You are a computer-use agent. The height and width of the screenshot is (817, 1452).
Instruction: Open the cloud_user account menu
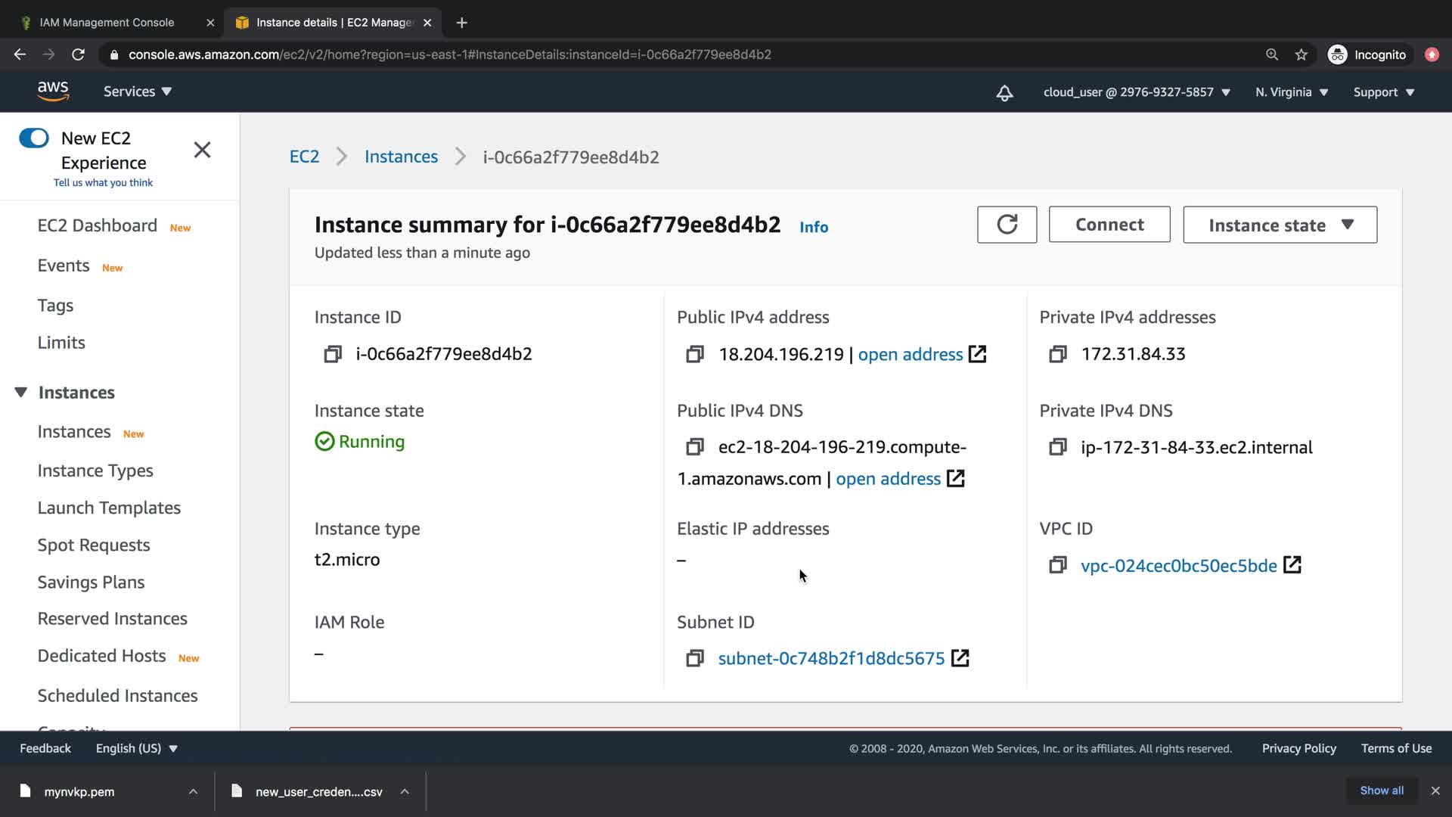tap(1136, 92)
